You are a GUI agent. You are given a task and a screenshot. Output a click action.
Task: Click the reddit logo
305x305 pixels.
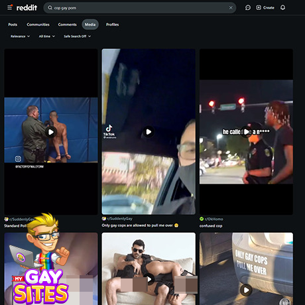27,8
